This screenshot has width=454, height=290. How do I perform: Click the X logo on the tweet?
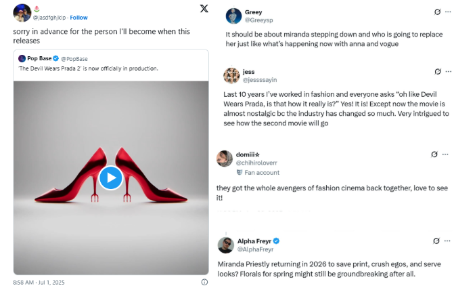[204, 9]
